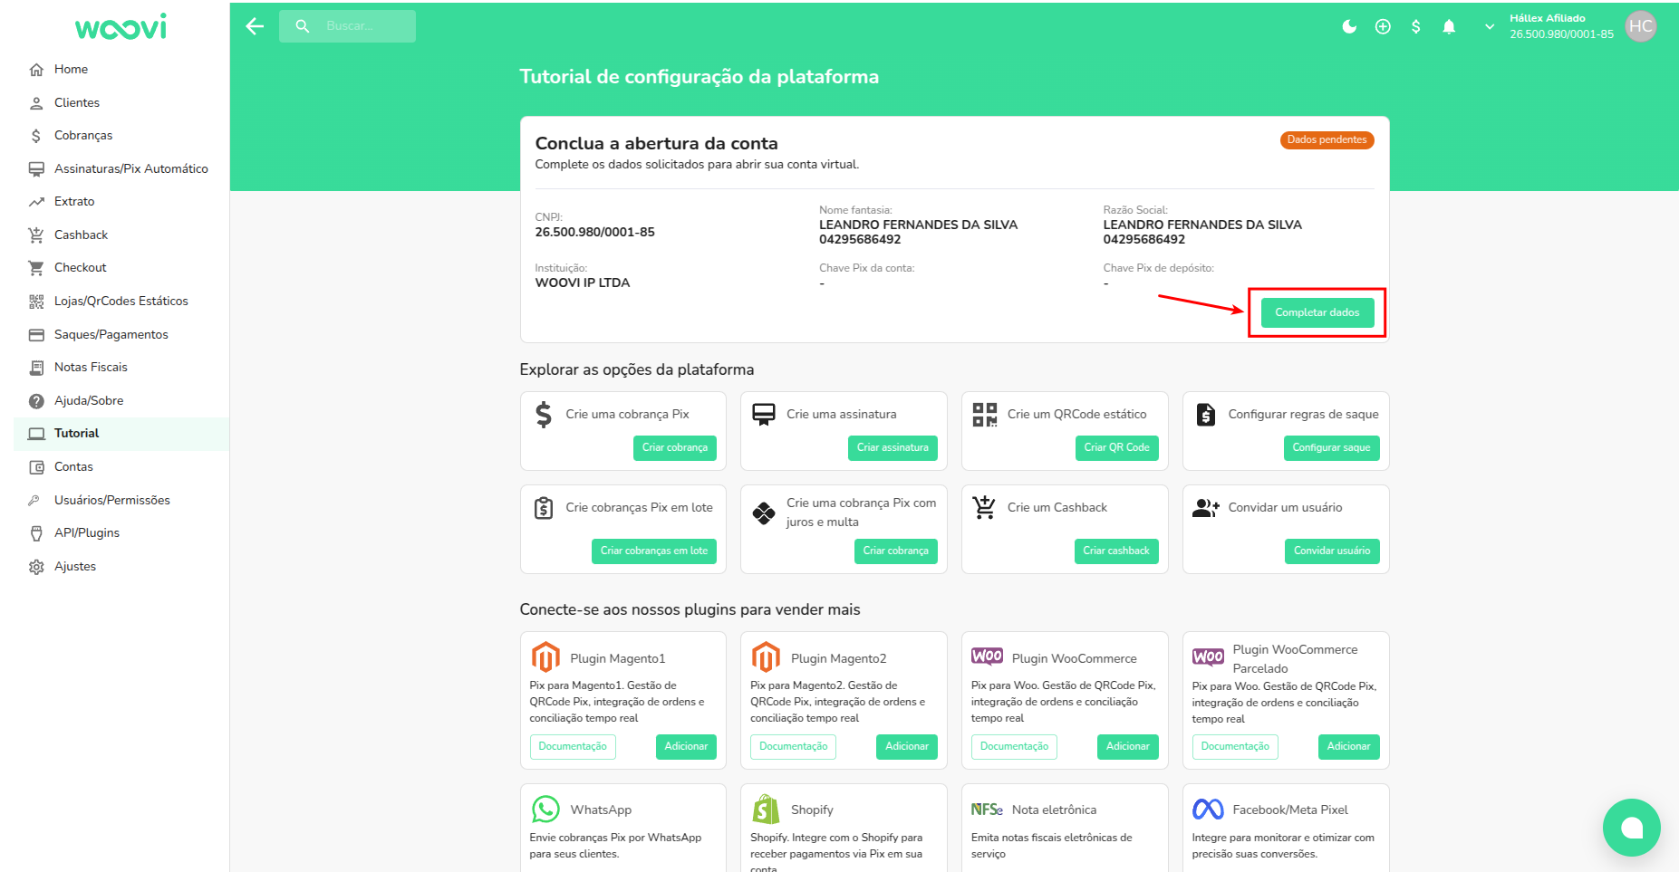Select API/Plugins in the sidebar
Screen dimensions: 1679x872
click(x=87, y=532)
